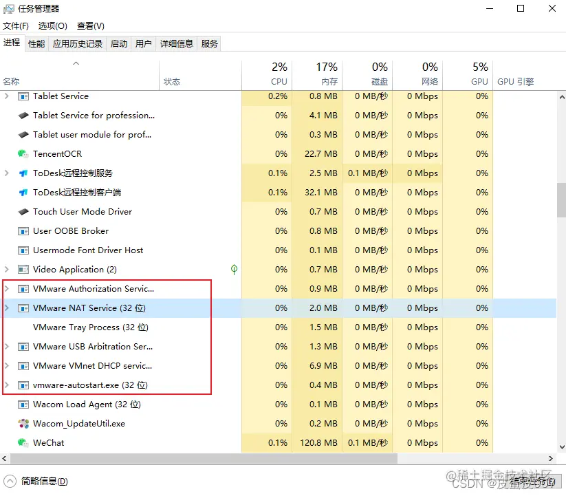Click the ToDesk远程控制服务 icon
The height and width of the screenshot is (496, 566).
pos(23,173)
